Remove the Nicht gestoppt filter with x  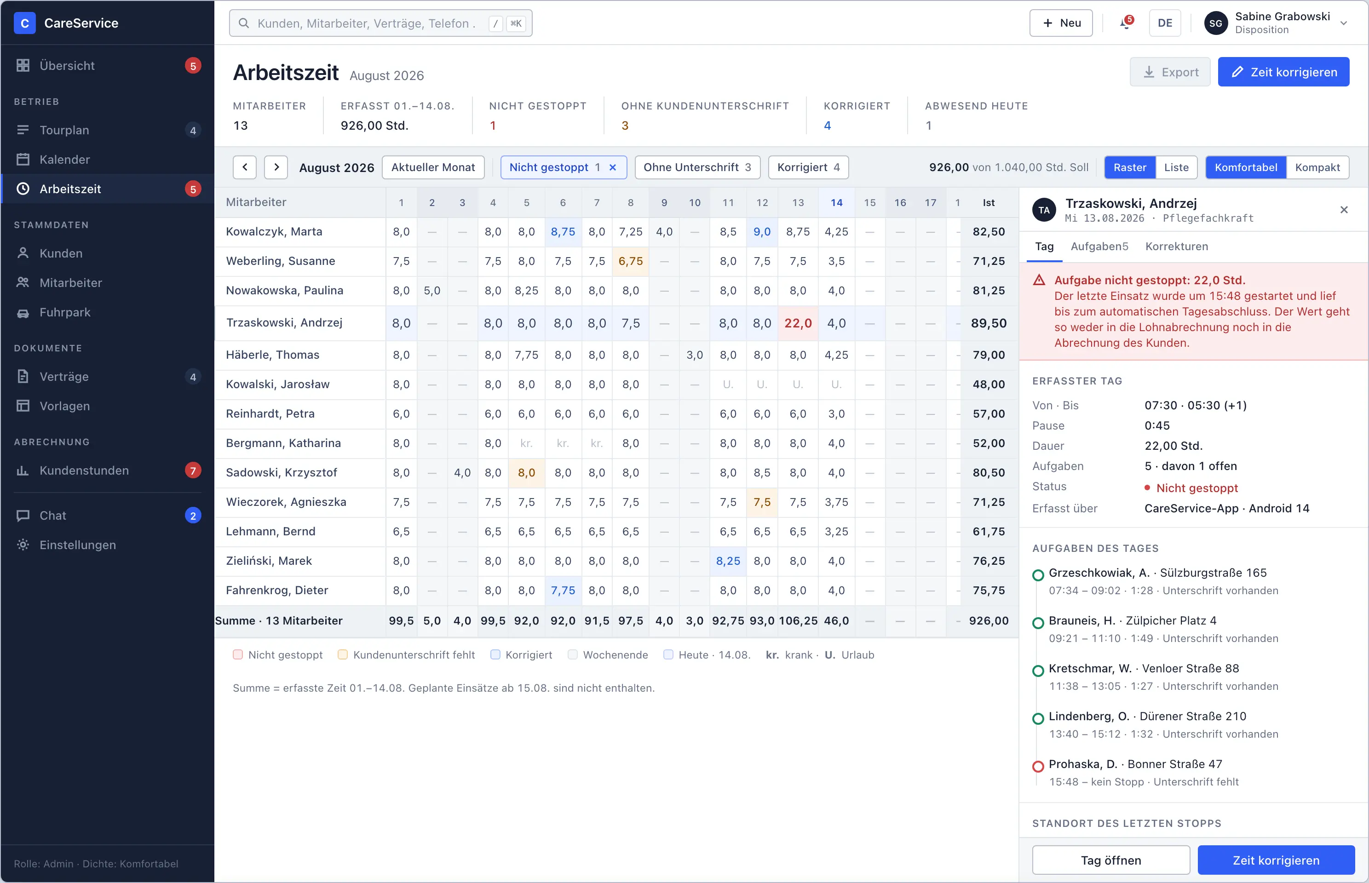[613, 167]
